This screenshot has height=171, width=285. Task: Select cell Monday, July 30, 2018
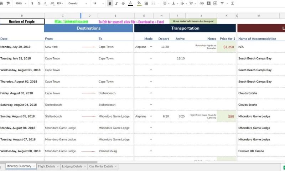[x=22, y=47]
